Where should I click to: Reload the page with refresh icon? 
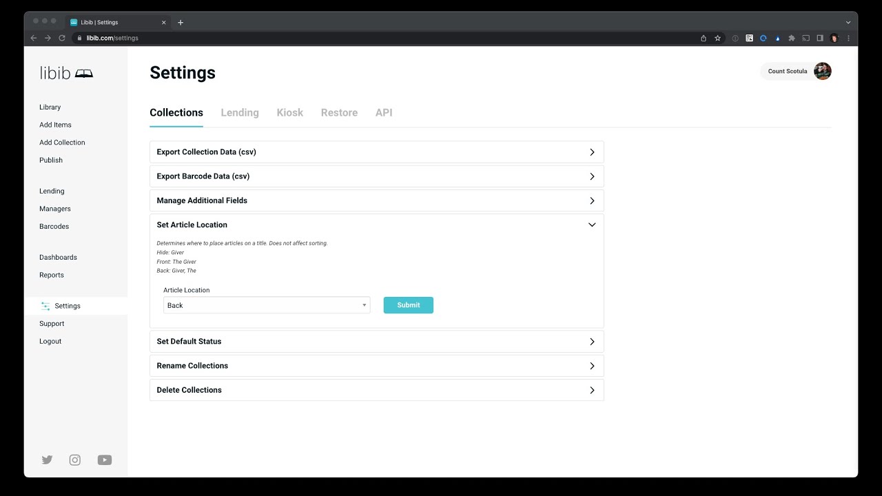point(62,38)
